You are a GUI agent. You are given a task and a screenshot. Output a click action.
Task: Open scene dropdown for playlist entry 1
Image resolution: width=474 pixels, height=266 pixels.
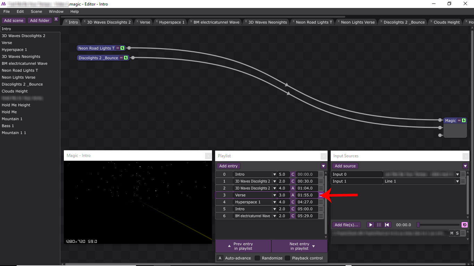274,181
